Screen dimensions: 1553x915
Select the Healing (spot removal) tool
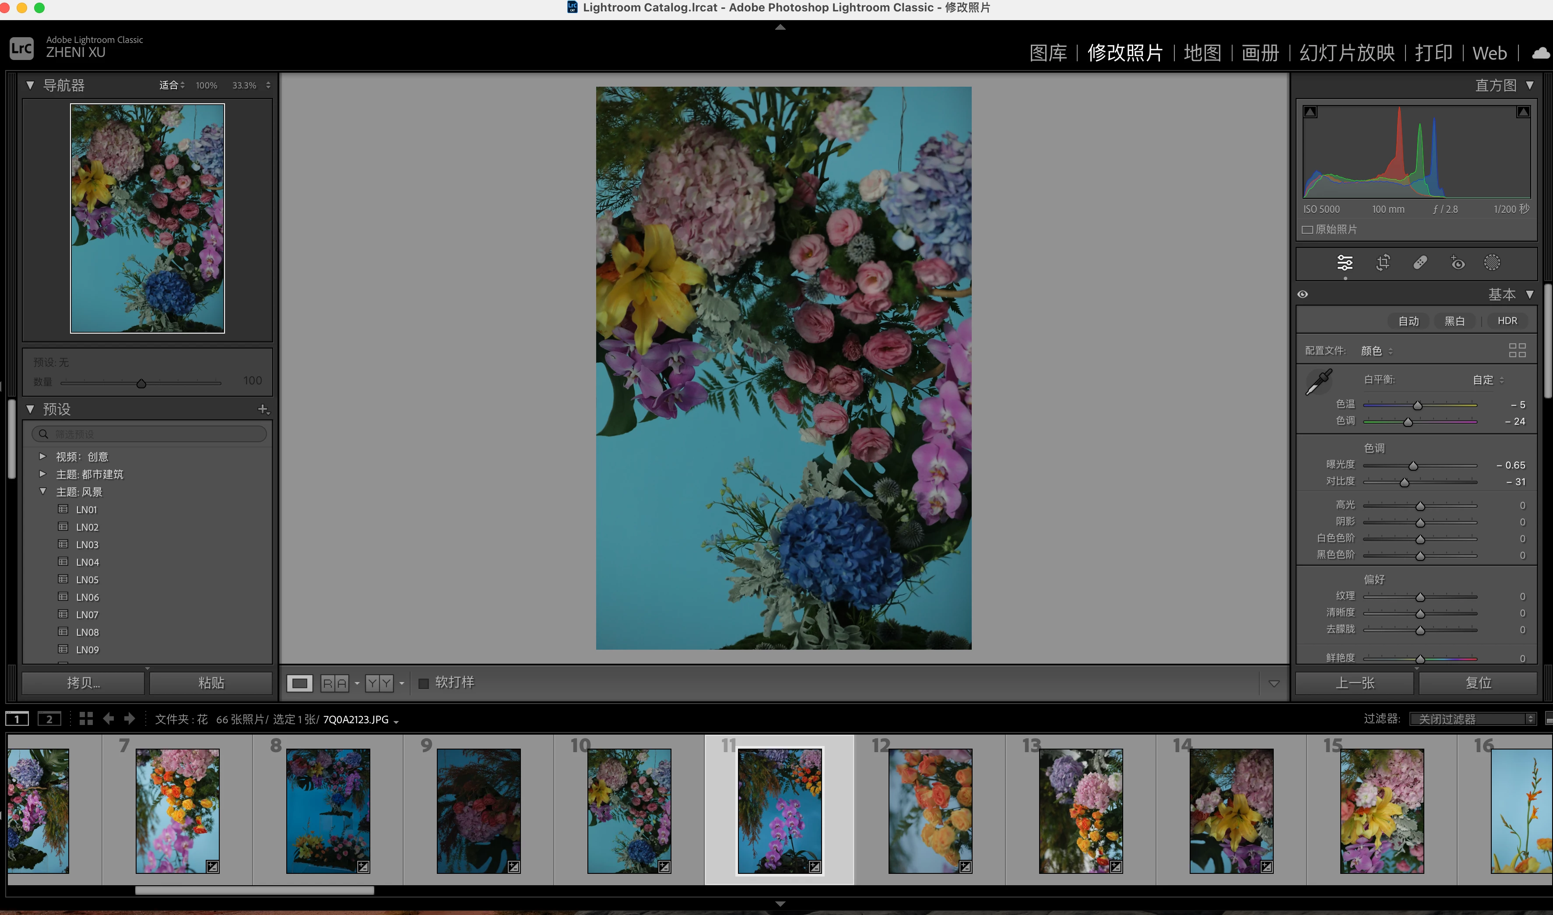1420,263
